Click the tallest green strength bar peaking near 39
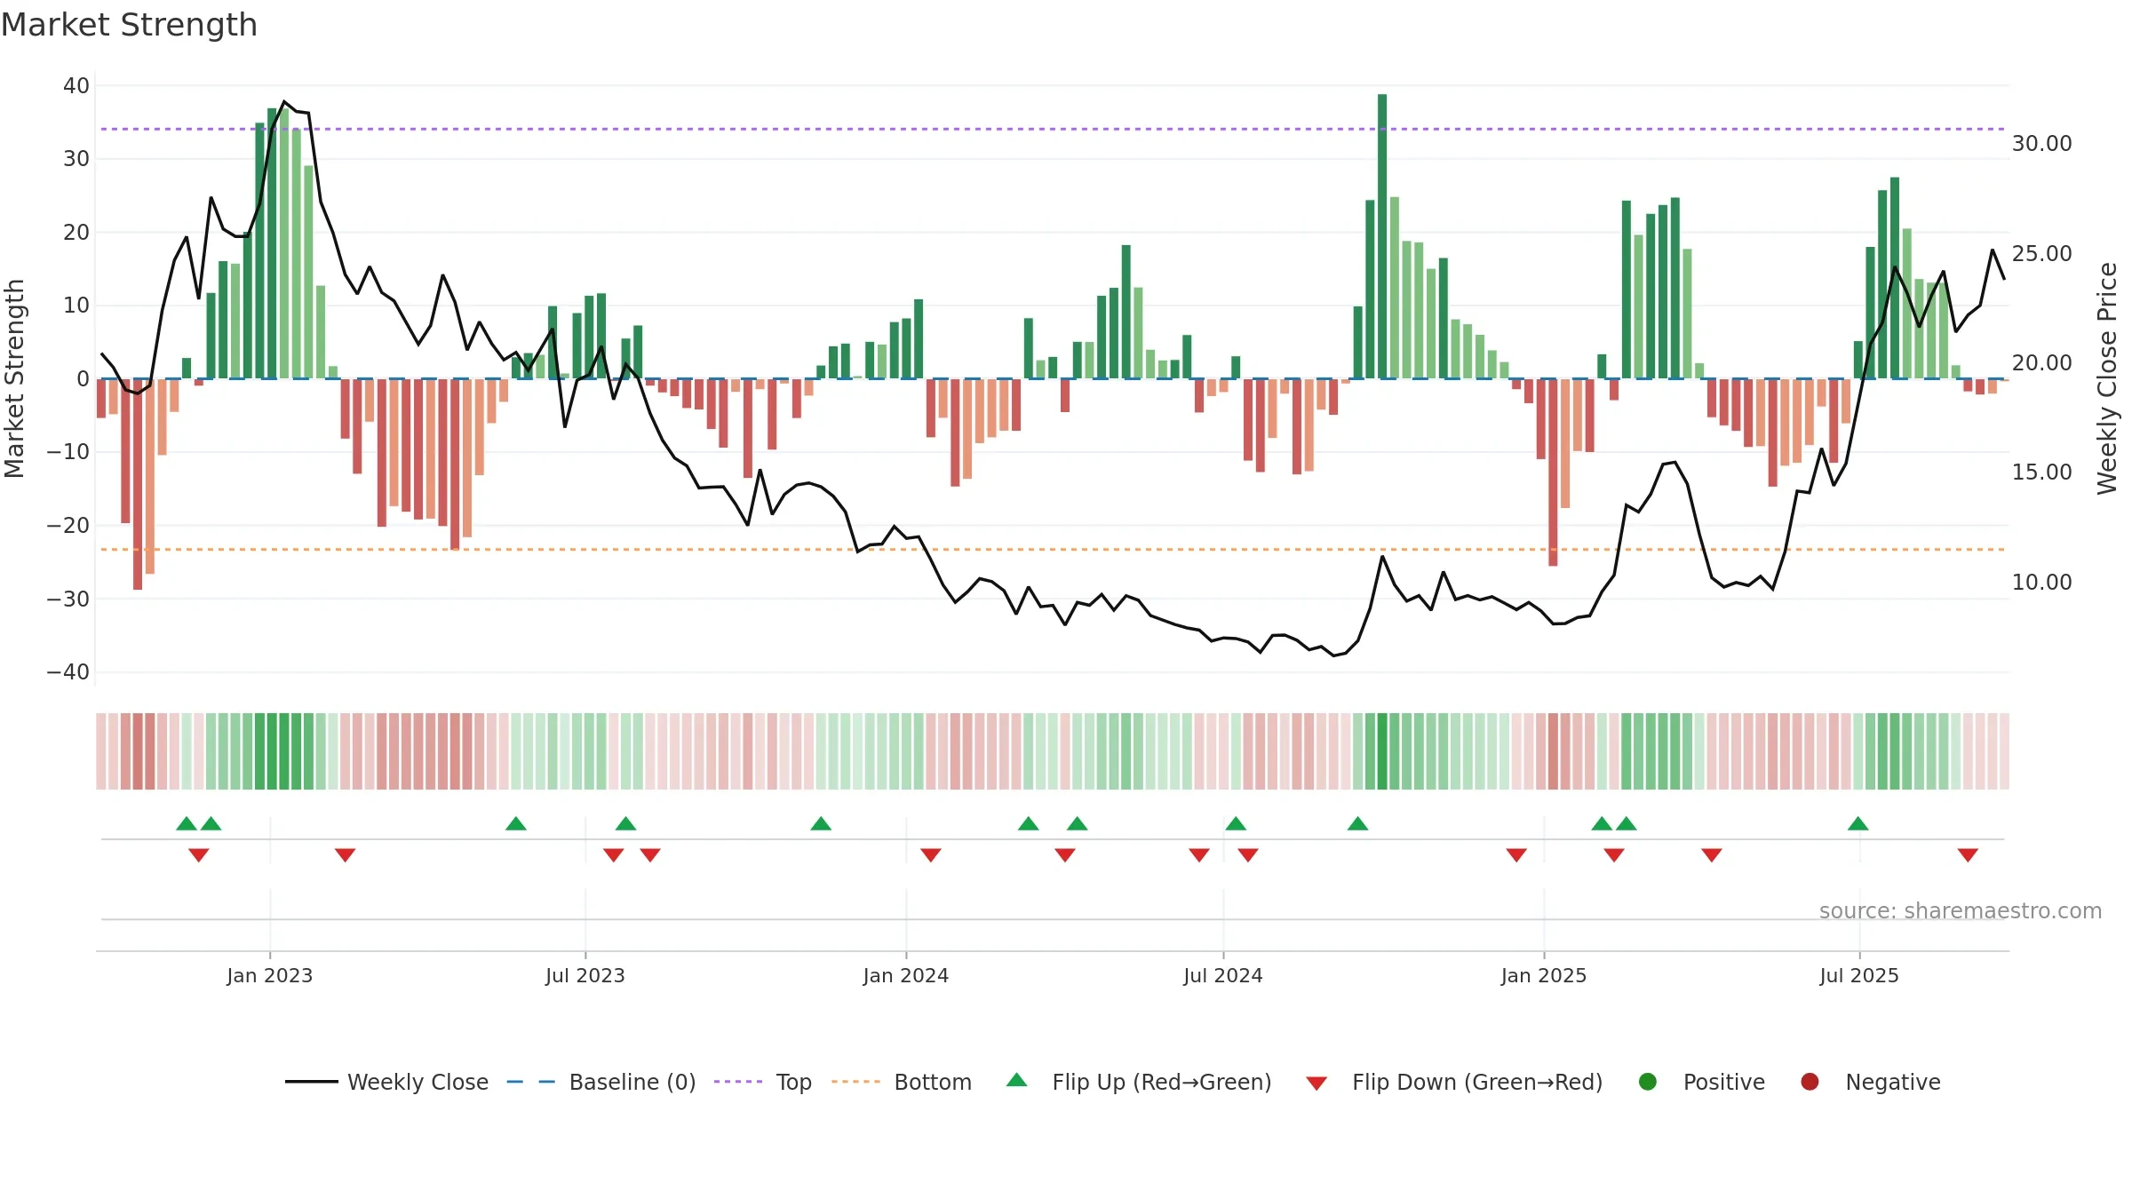This screenshot has width=2132, height=1199. (x=1382, y=236)
